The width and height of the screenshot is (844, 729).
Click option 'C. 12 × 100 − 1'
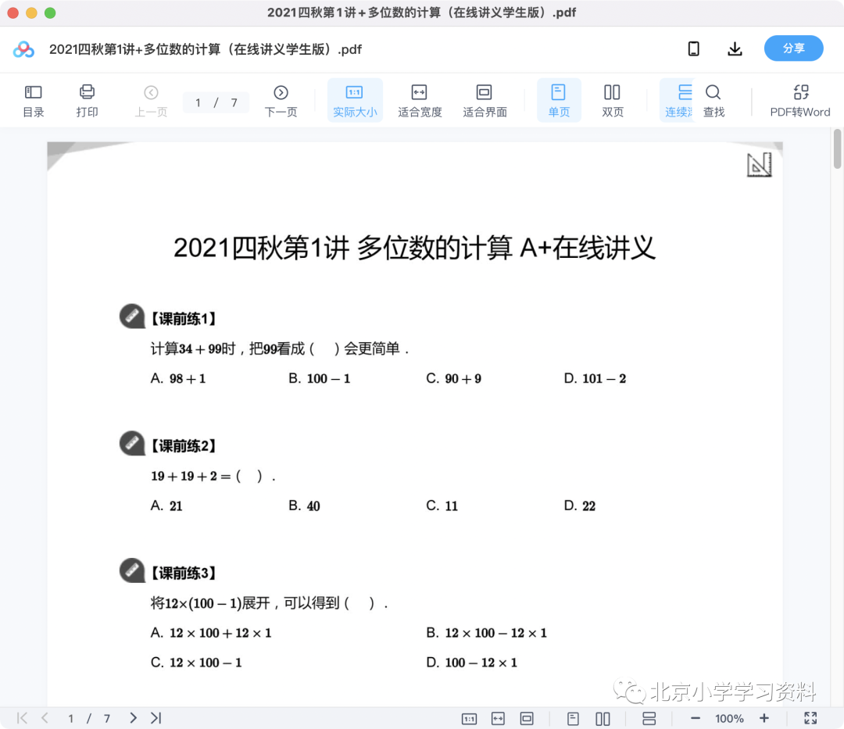[196, 663]
